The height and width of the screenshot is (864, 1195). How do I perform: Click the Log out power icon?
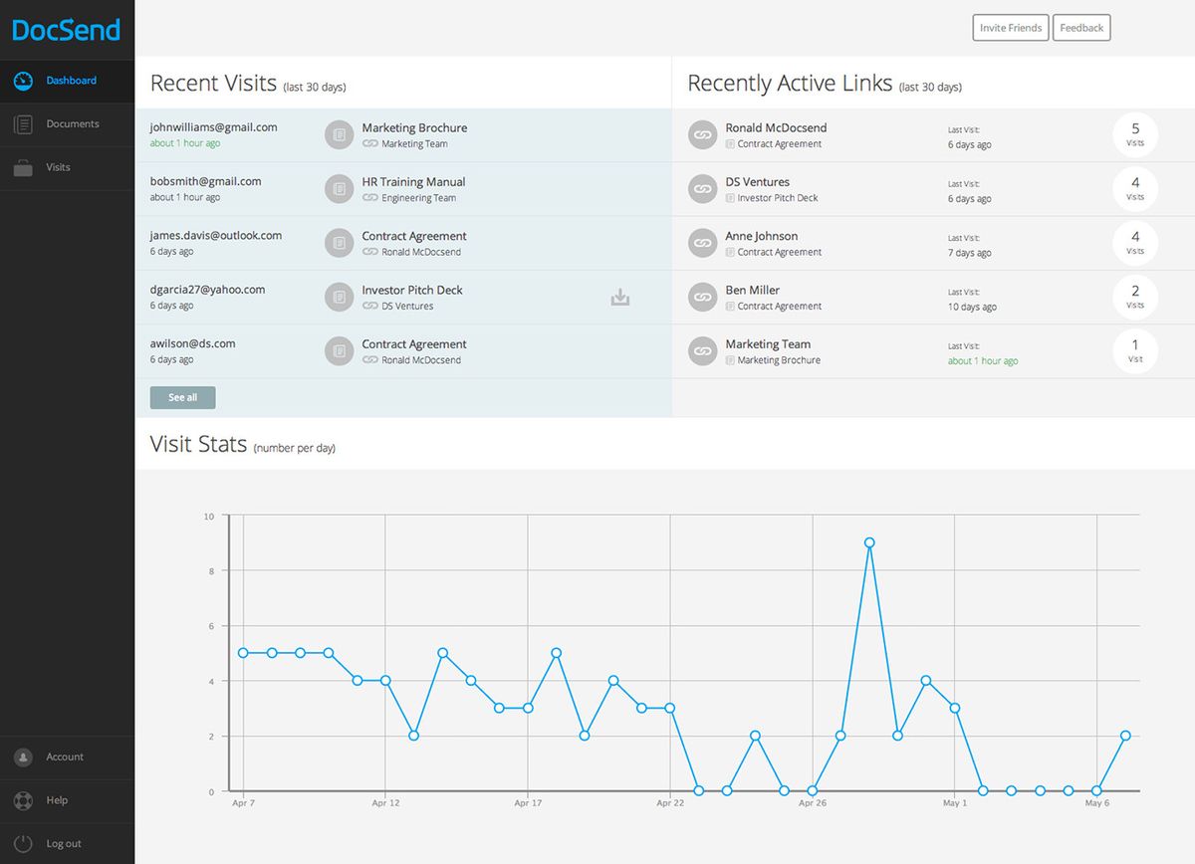pyautogui.click(x=24, y=843)
